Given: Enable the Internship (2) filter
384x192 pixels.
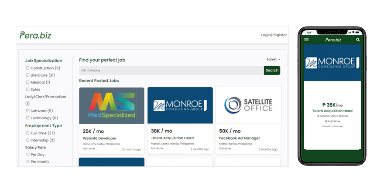Looking at the screenshot, I should point(27,140).
